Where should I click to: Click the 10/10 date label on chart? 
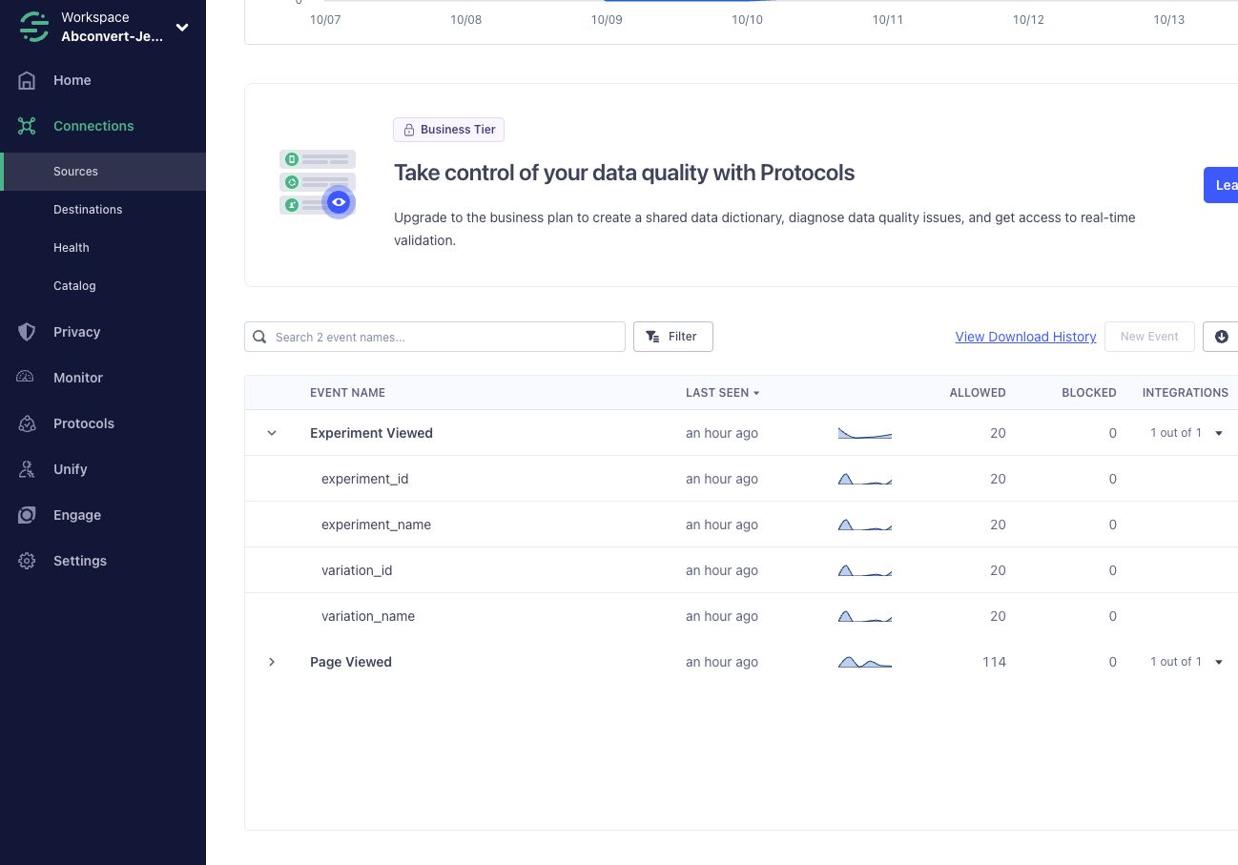coord(747,20)
